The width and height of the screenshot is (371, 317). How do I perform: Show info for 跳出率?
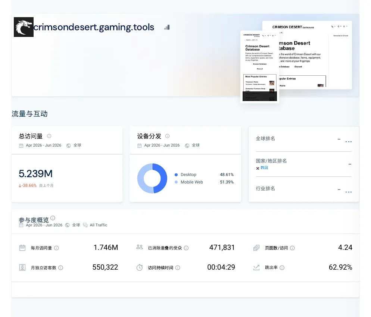pyautogui.click(x=282, y=268)
